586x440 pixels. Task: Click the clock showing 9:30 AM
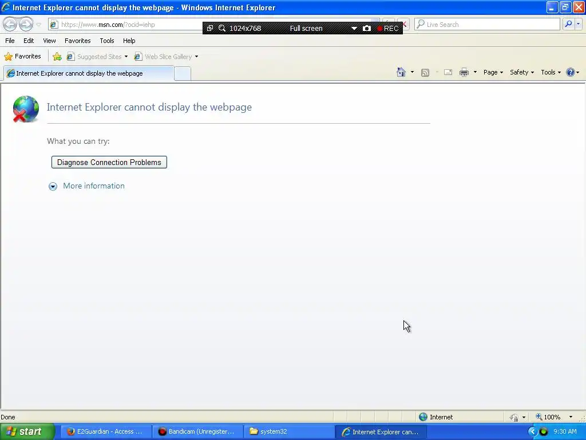point(565,432)
